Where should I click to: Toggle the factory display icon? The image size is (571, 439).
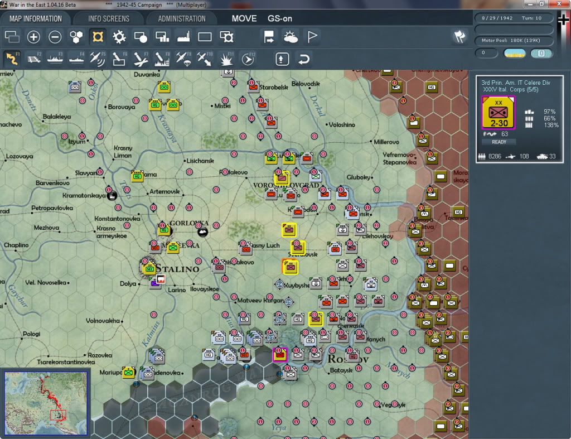point(183,37)
